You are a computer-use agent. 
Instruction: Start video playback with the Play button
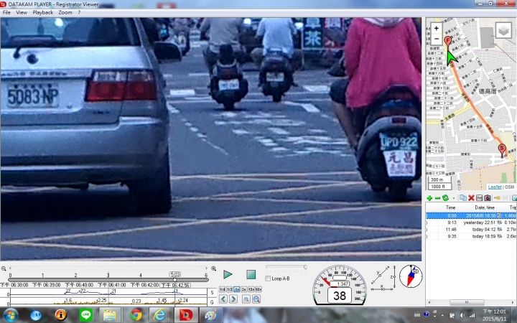228,274
